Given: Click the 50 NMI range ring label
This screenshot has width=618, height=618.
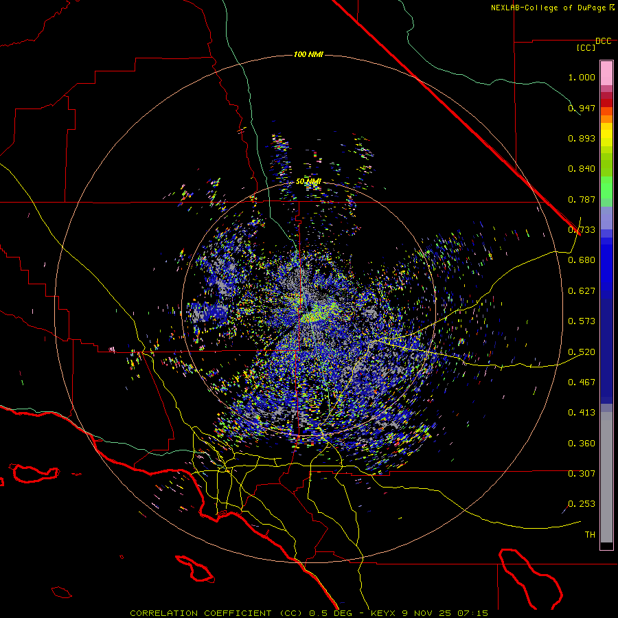Looking at the screenshot, I should point(308,182).
